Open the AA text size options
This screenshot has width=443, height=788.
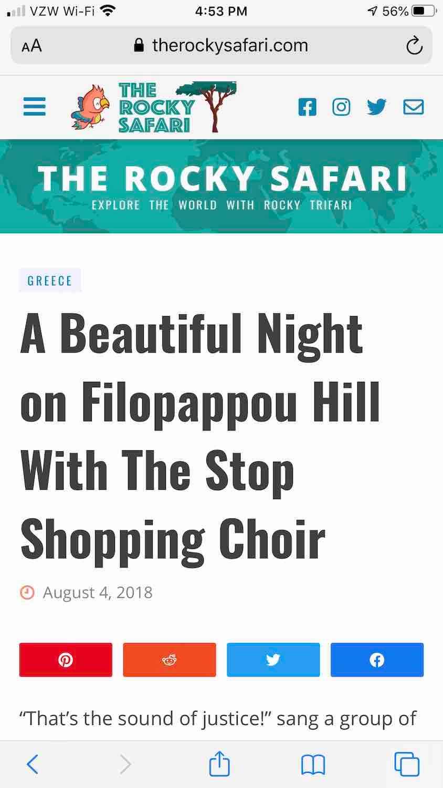[31, 46]
